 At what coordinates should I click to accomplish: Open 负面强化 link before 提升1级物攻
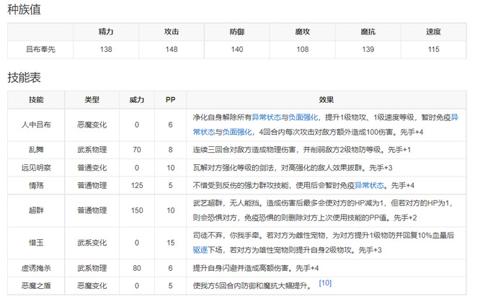tap(303, 117)
